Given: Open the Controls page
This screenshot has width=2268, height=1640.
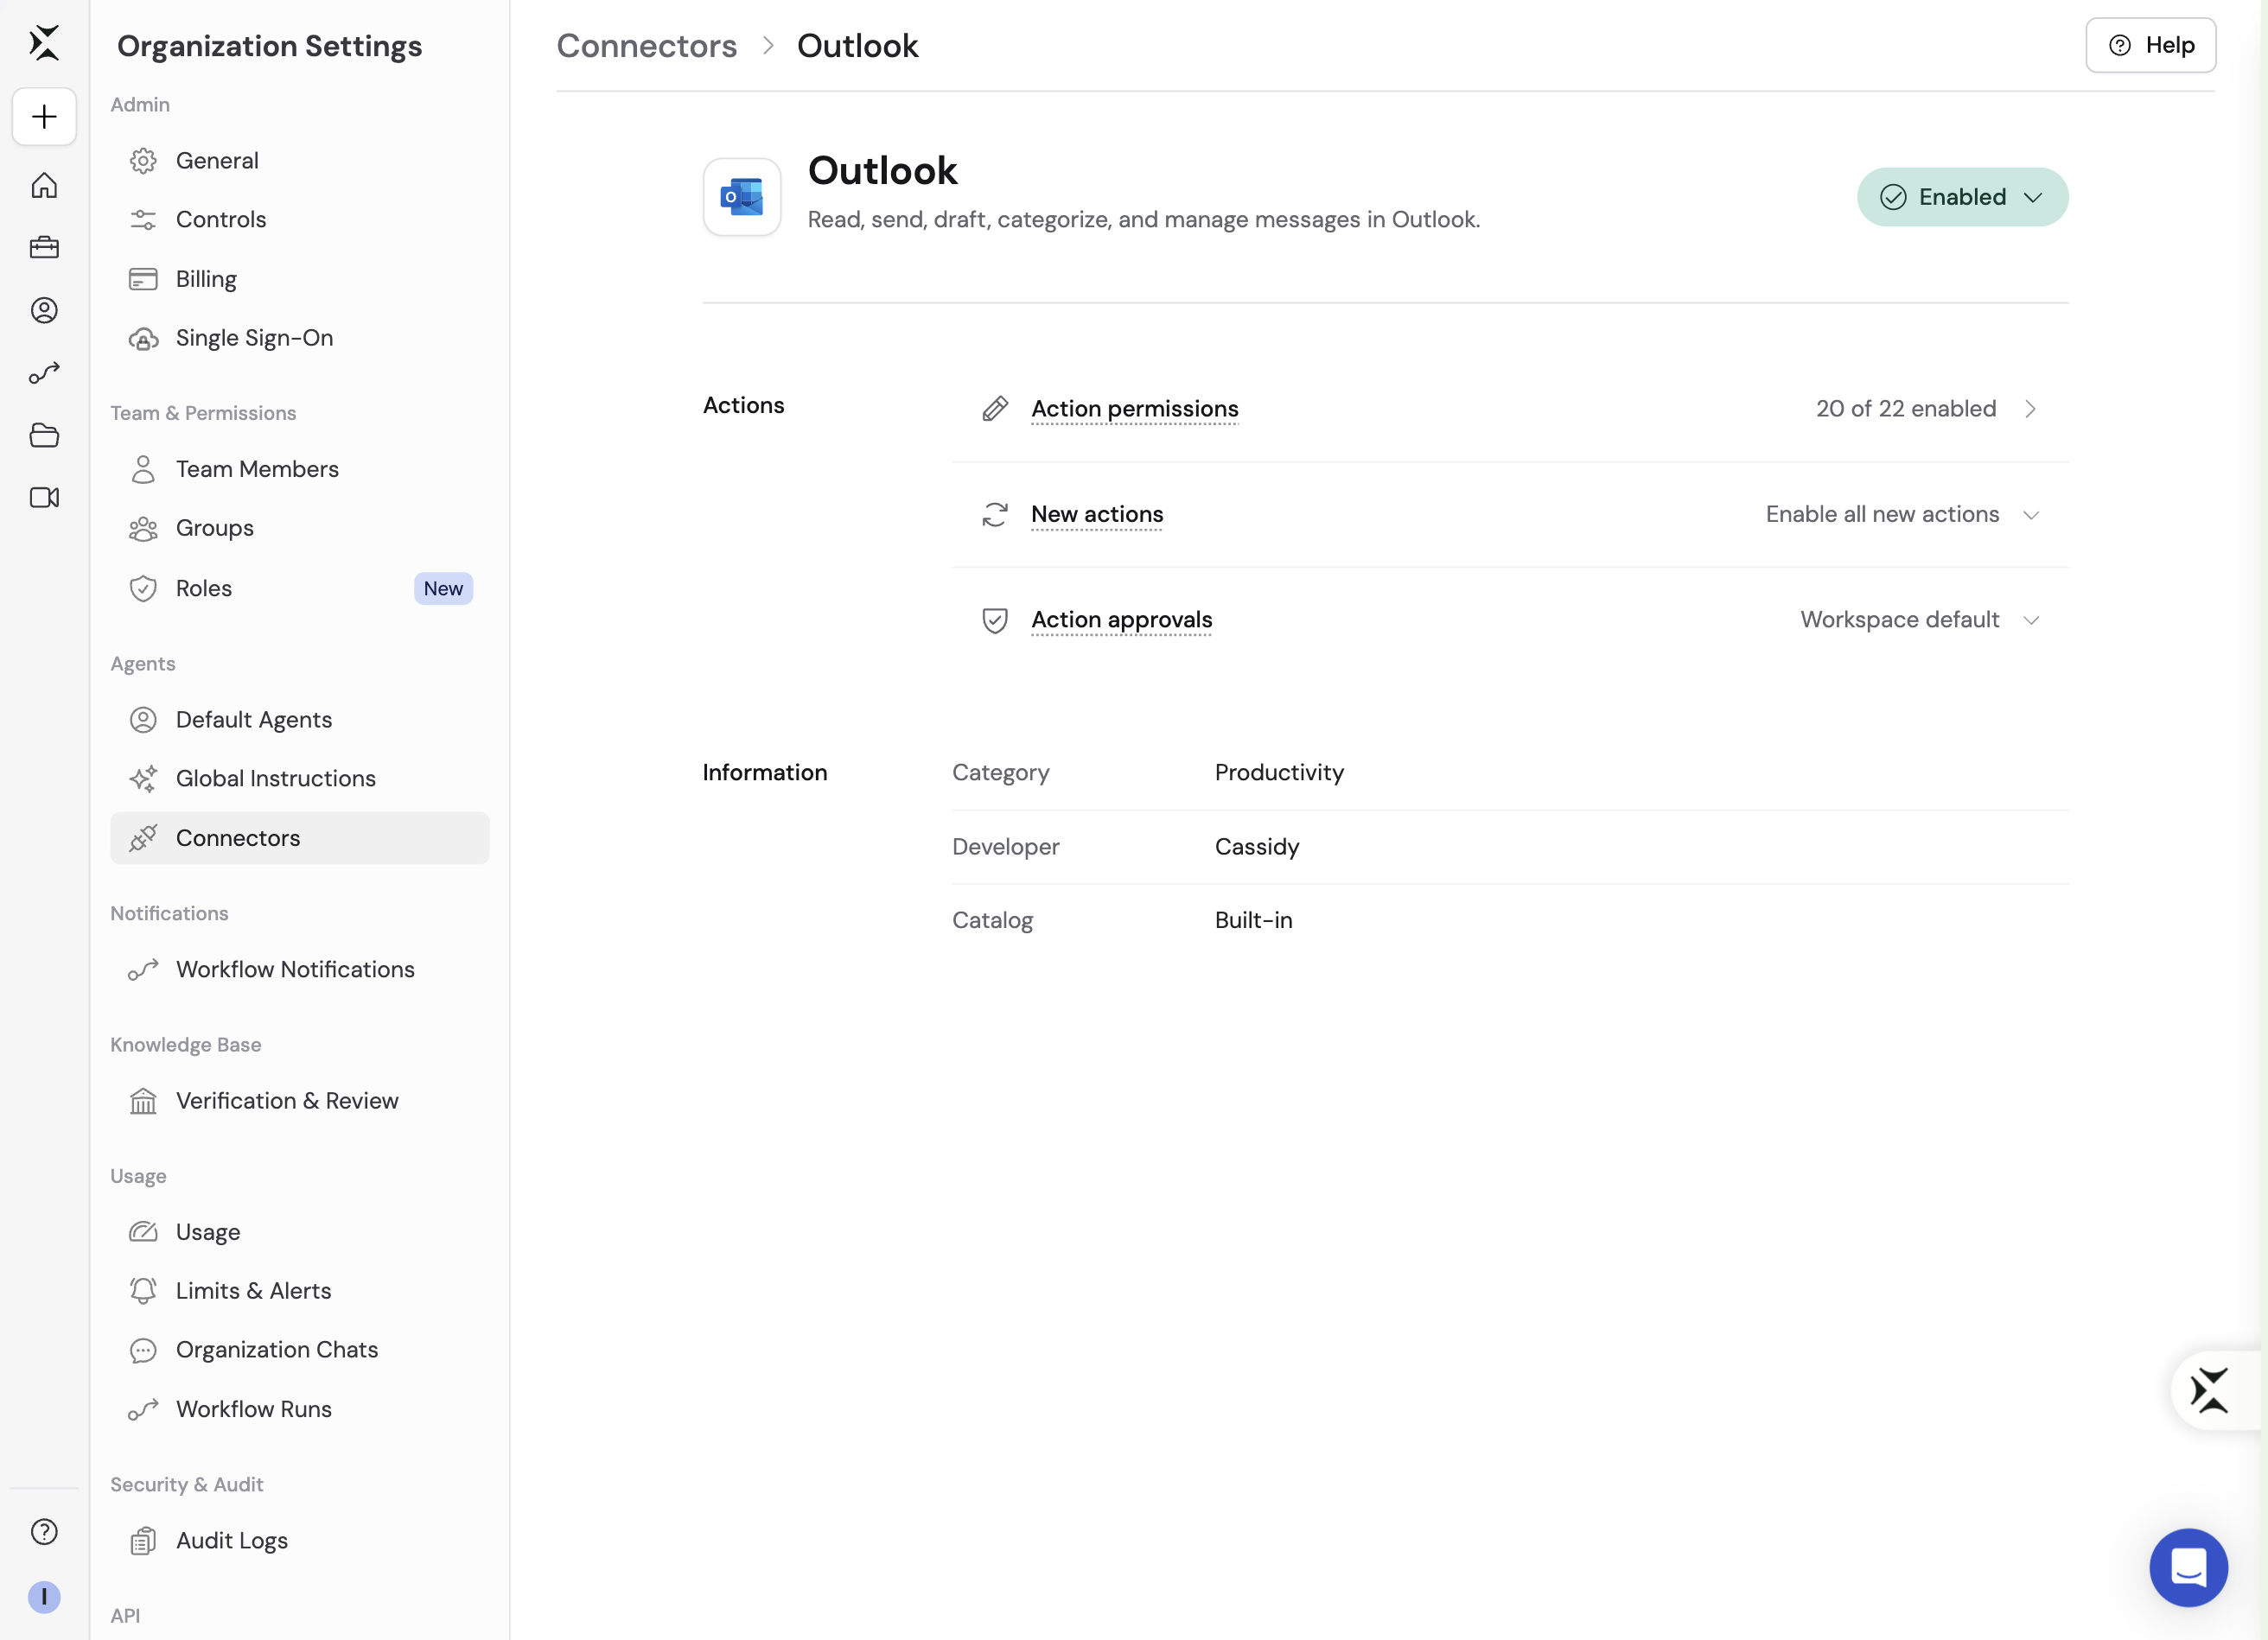Looking at the screenshot, I should (300, 219).
